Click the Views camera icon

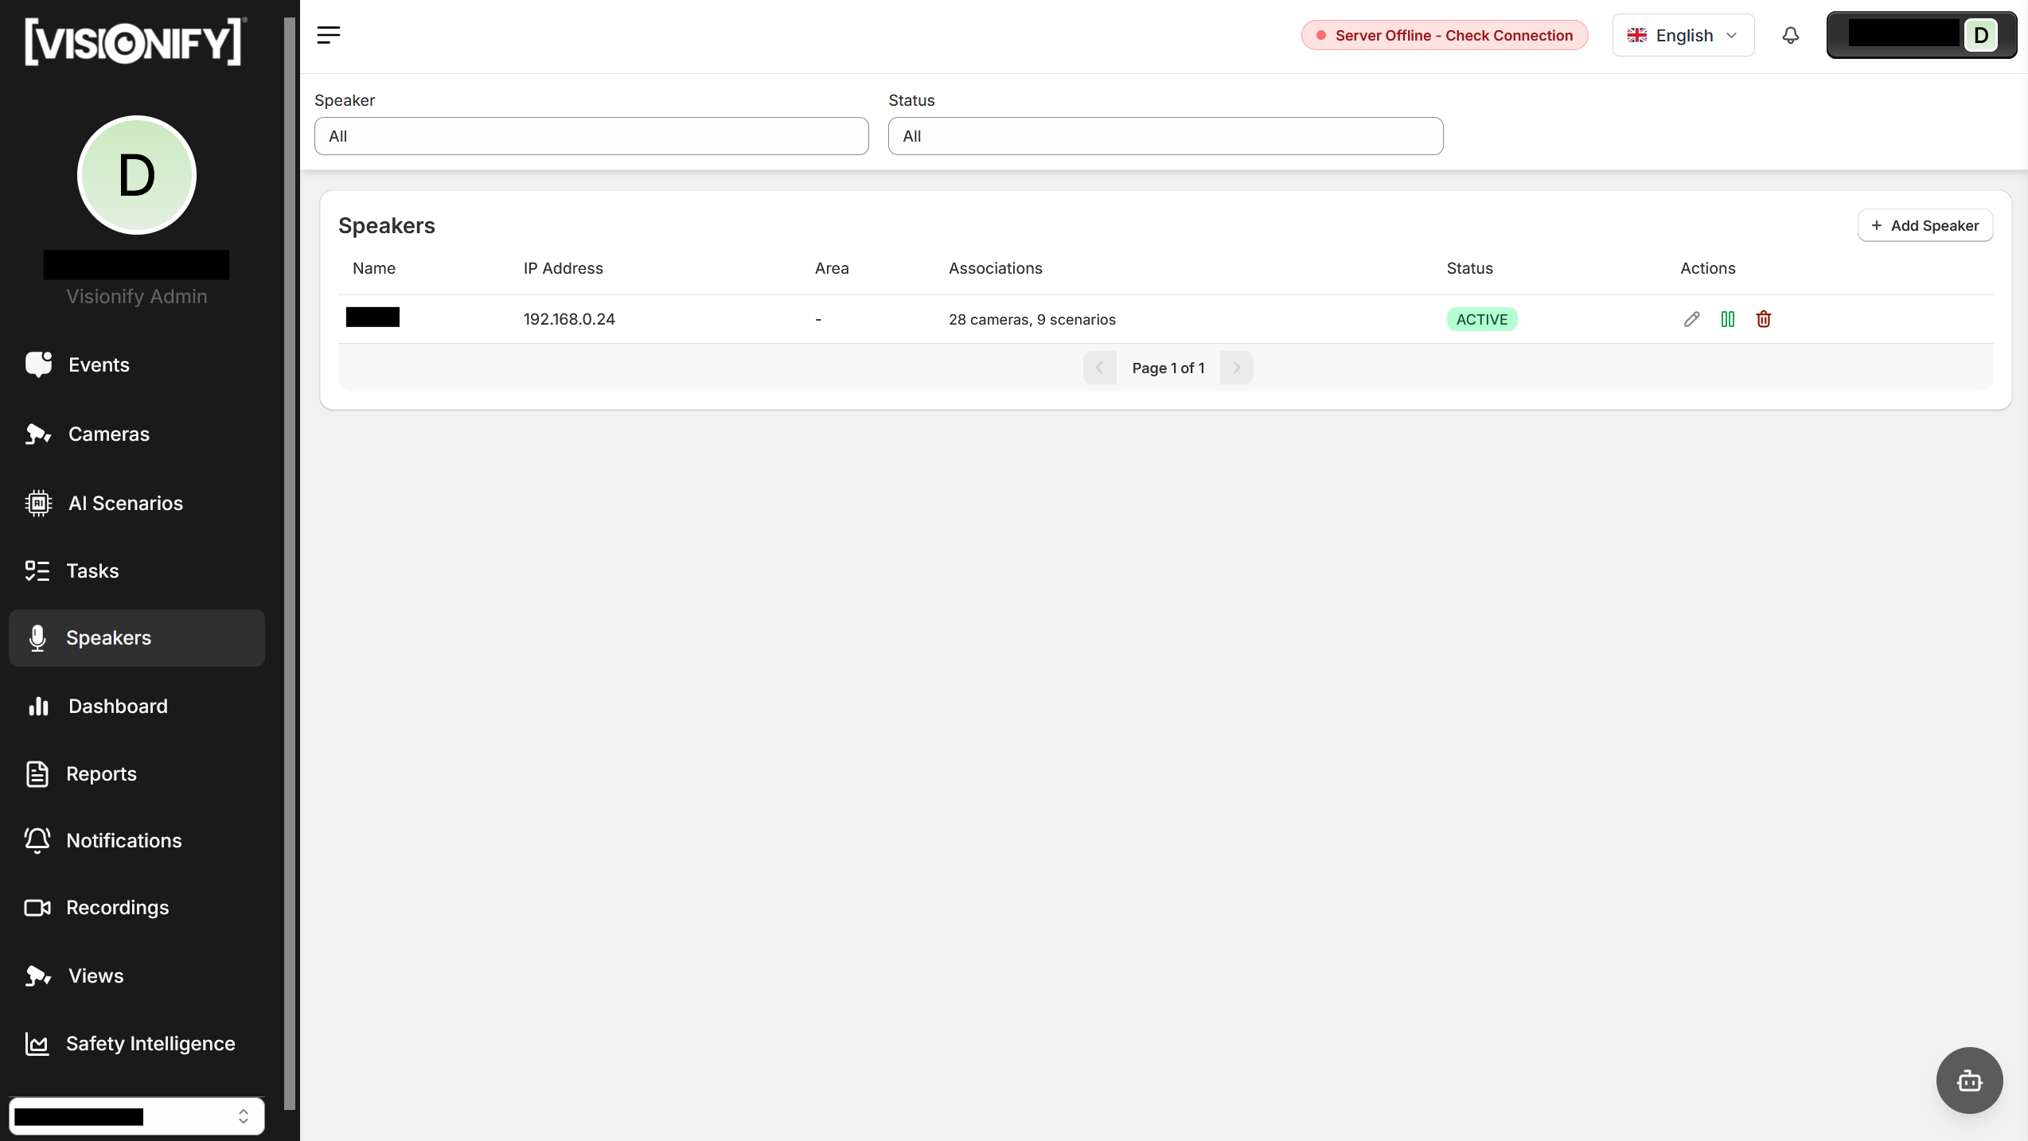click(x=38, y=975)
